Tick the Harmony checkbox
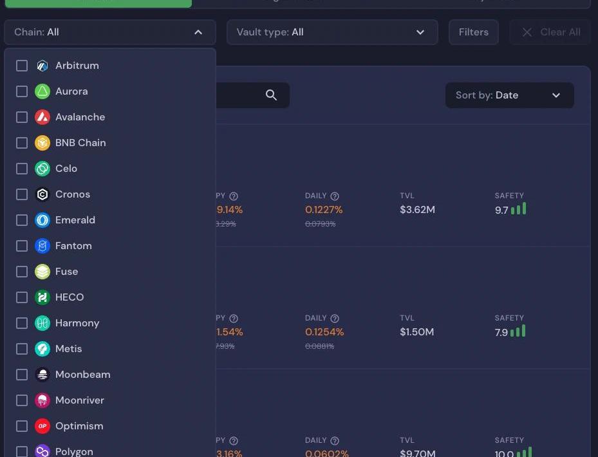This screenshot has height=457, width=598. [x=22, y=323]
